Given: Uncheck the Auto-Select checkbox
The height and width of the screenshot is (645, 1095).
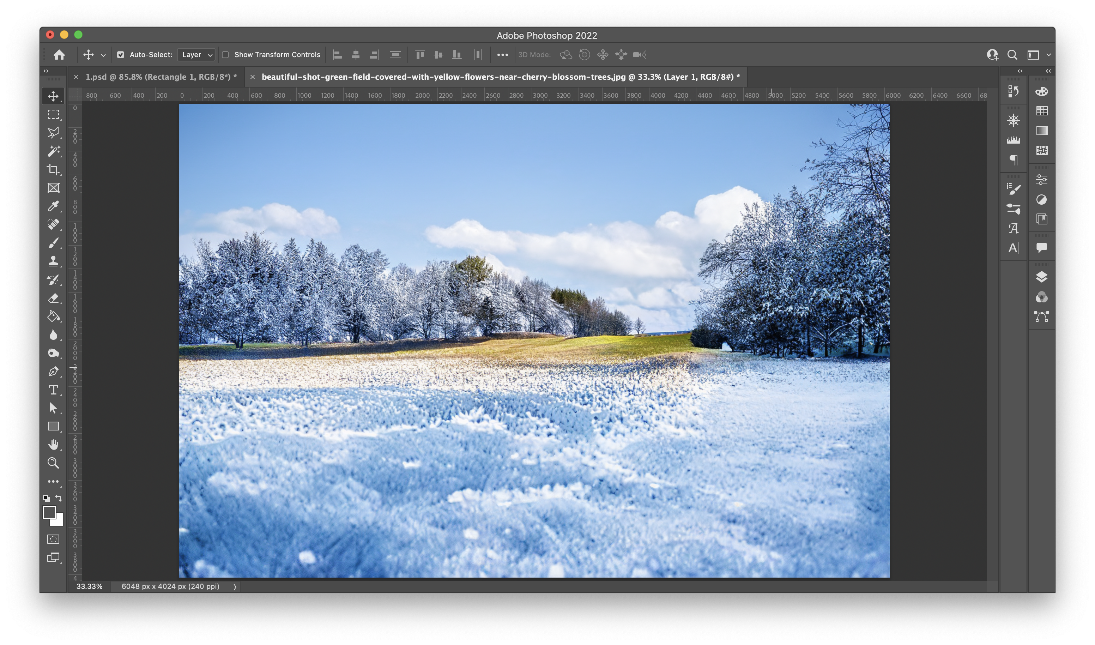Looking at the screenshot, I should [121, 55].
